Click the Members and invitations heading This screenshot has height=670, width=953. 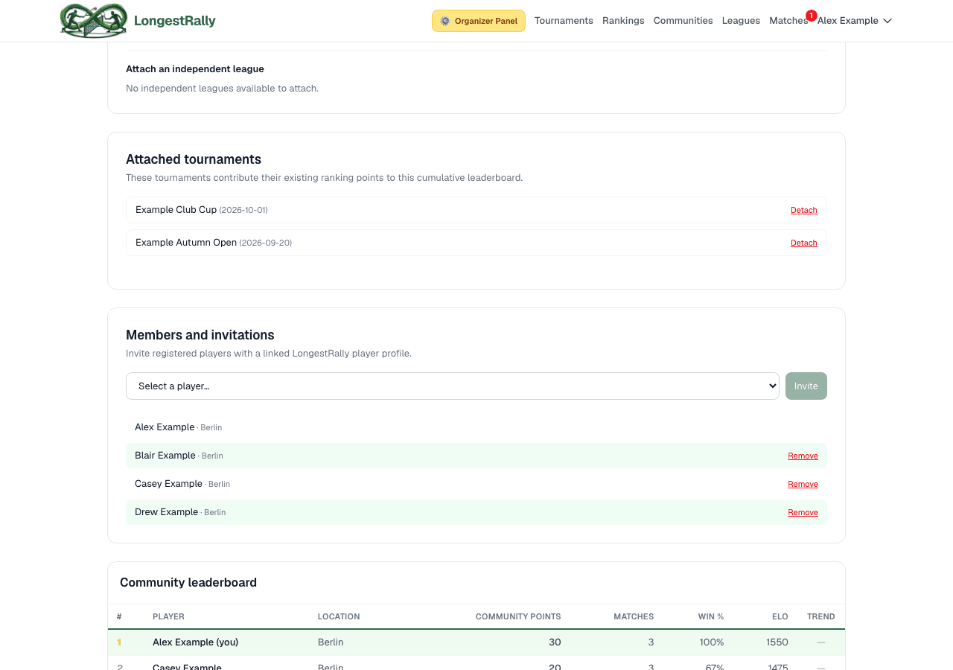click(x=200, y=335)
